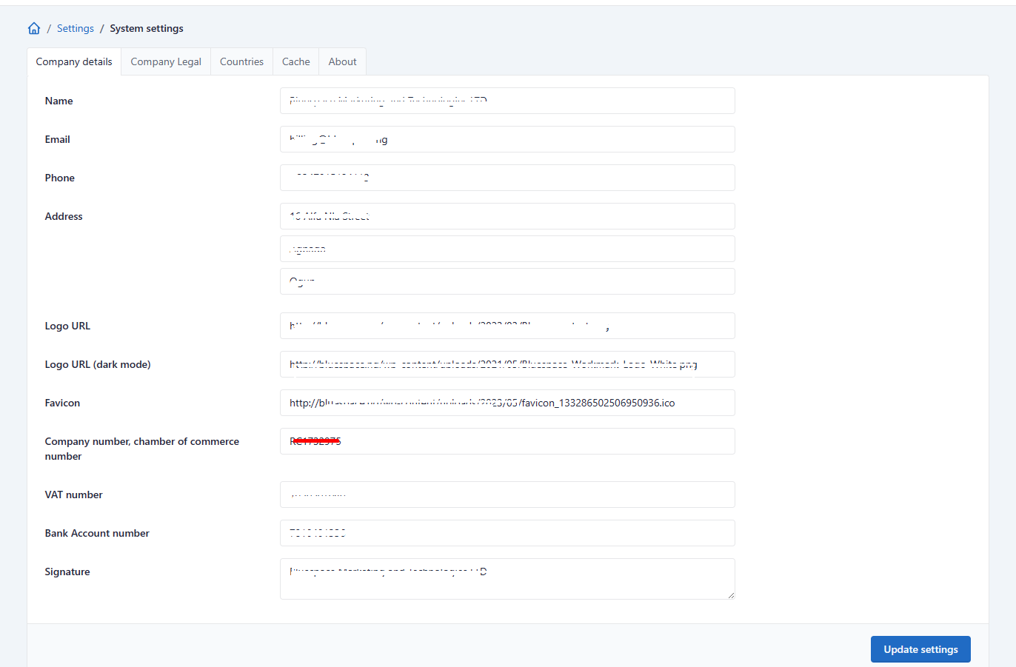Click inside the Signature text area

click(x=507, y=579)
